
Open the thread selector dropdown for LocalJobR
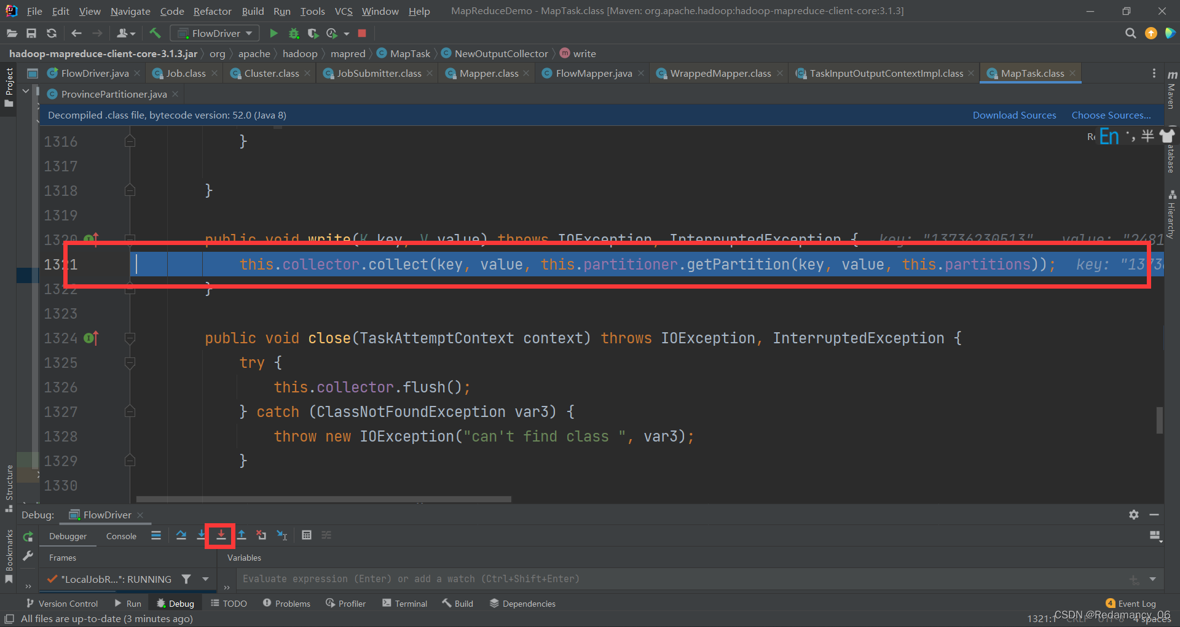[x=205, y=579]
